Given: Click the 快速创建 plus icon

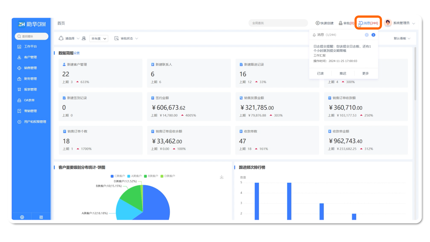Looking at the screenshot, I should tap(318, 23).
